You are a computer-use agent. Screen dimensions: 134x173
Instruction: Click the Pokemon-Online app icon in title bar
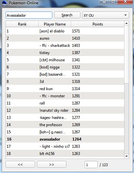(x=5, y=3)
